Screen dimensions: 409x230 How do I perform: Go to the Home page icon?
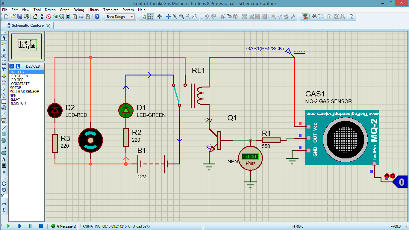[x=35, y=17]
